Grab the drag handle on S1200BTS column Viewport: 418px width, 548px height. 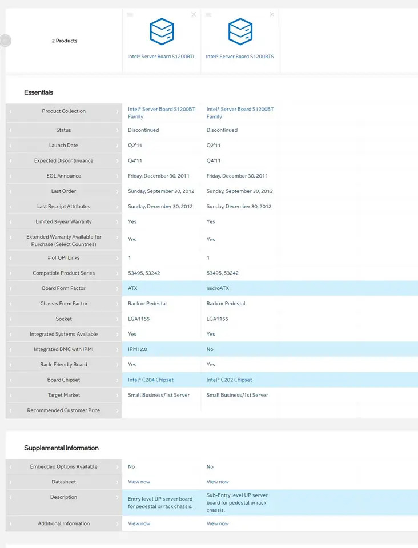[x=208, y=15]
